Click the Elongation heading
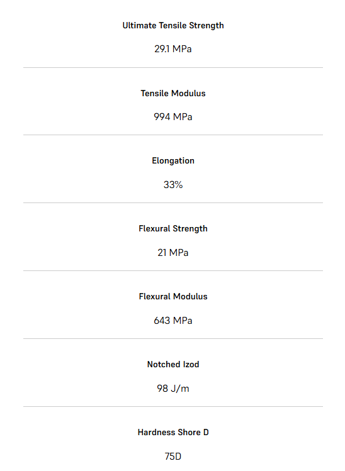 [173, 161]
